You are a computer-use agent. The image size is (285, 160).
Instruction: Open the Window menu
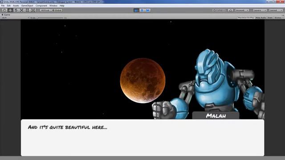[53, 6]
